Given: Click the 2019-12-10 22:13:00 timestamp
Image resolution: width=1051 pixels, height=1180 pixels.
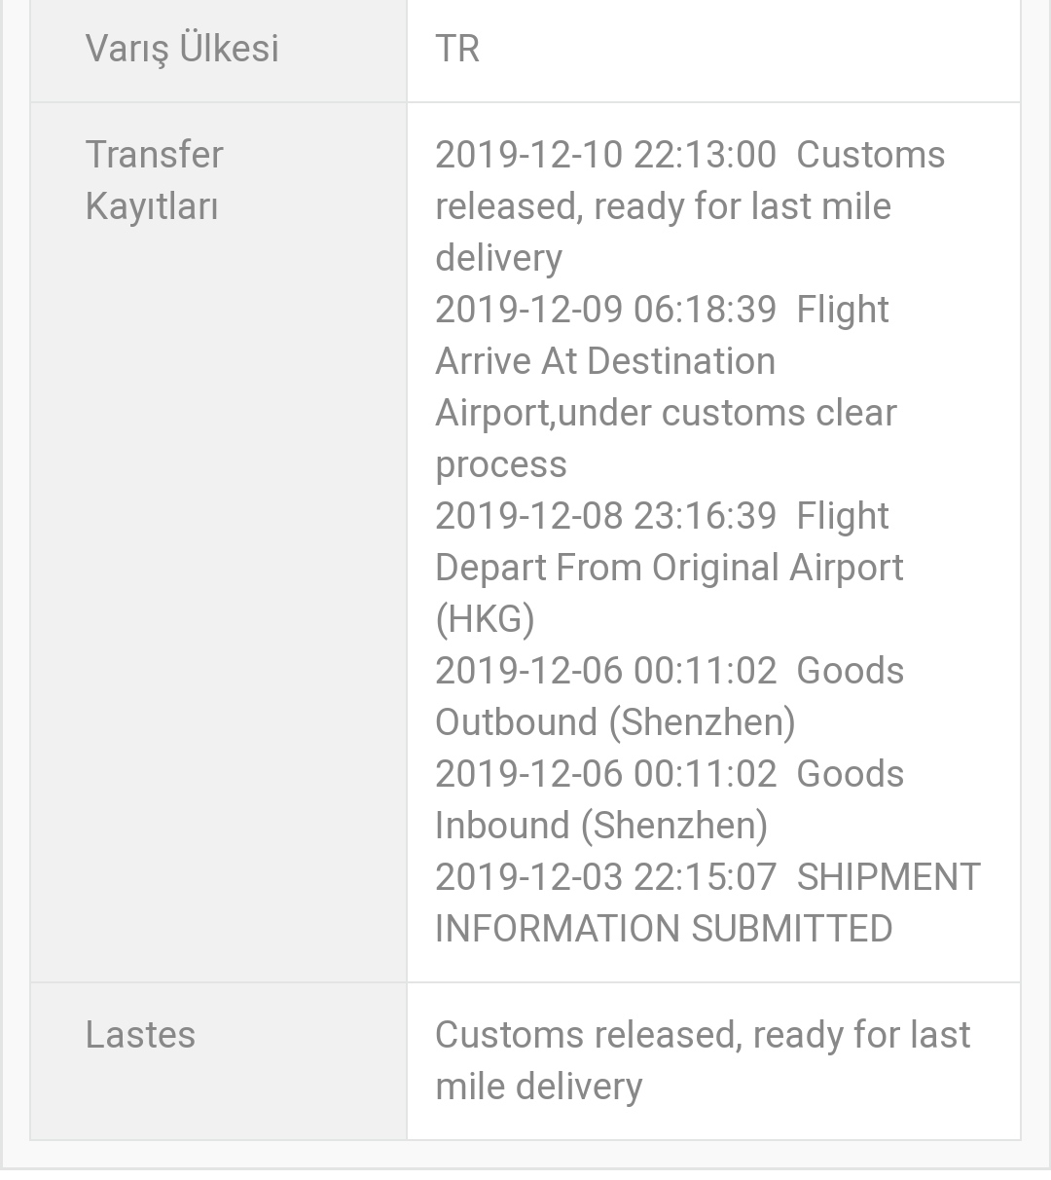Looking at the screenshot, I should coord(605,155).
